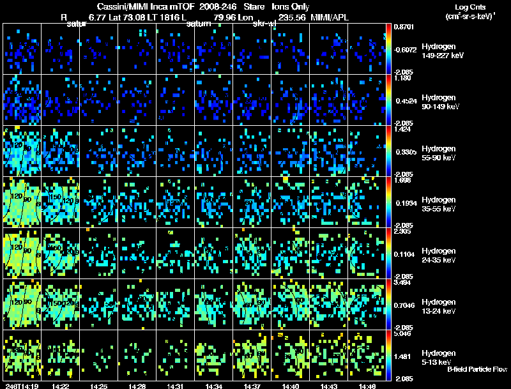Select the Hydrogen 5-13 keV panel at 14:19
The width and height of the screenshot is (511, 389).
click(22, 355)
